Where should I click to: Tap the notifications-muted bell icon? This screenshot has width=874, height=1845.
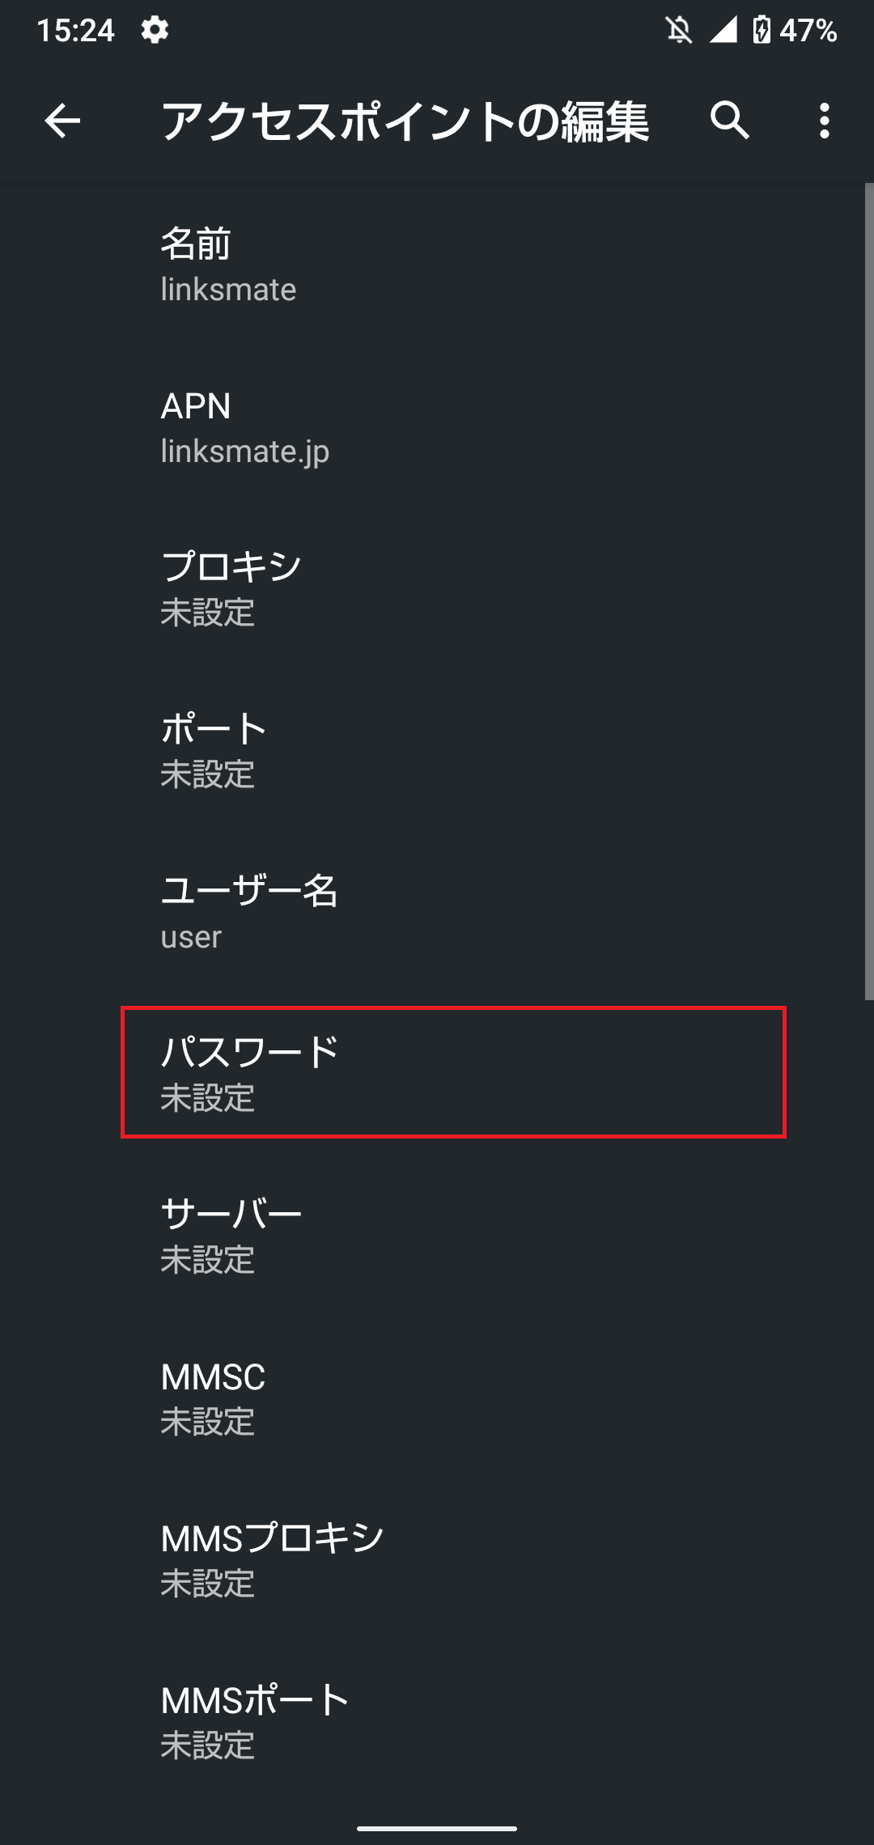pos(678,29)
